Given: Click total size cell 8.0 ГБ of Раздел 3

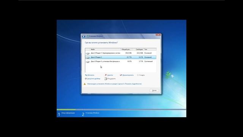Looking at the screenshot, I should 129,62.
